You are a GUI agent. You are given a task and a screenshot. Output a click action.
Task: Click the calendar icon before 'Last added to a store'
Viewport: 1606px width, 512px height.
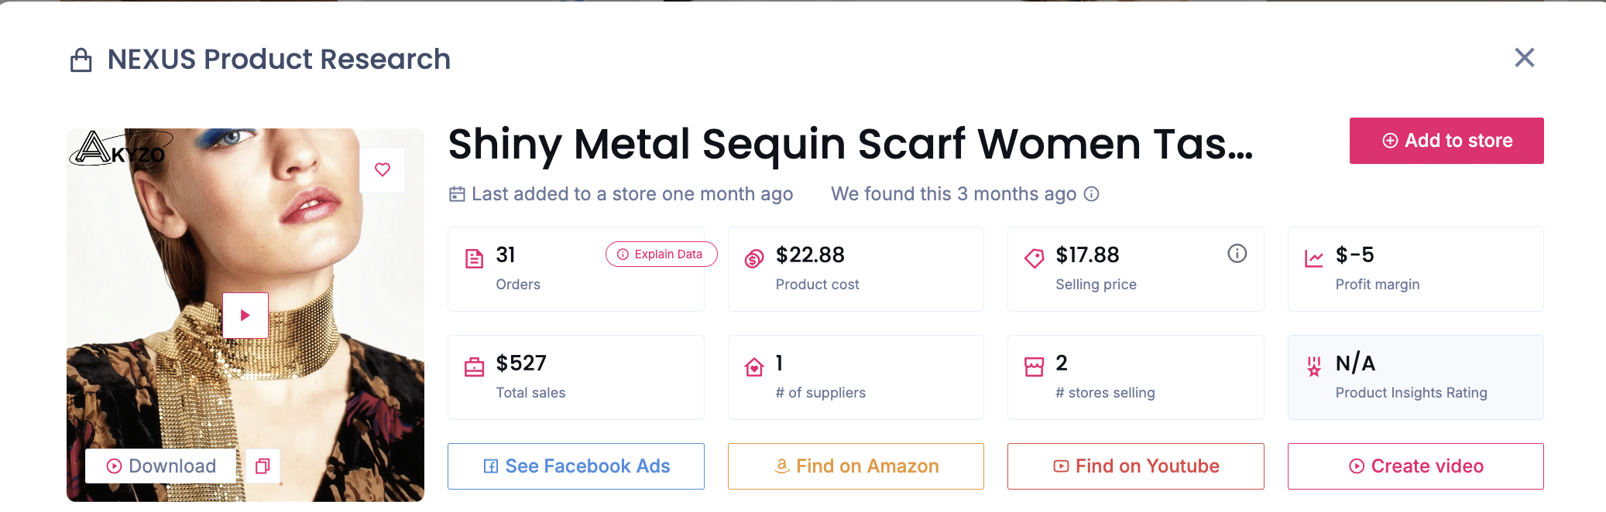point(456,193)
